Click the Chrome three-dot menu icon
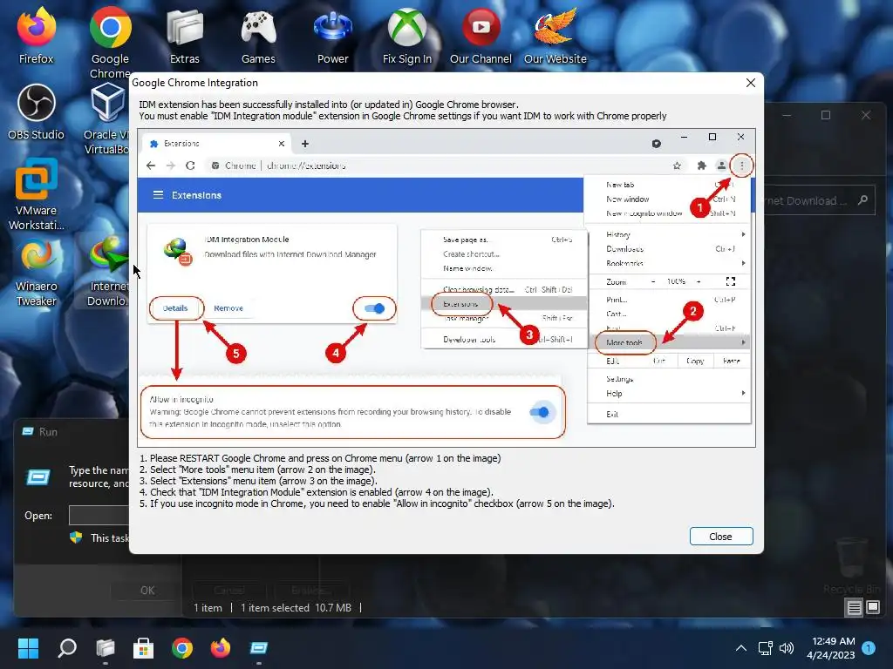The height and width of the screenshot is (669, 893). (741, 166)
